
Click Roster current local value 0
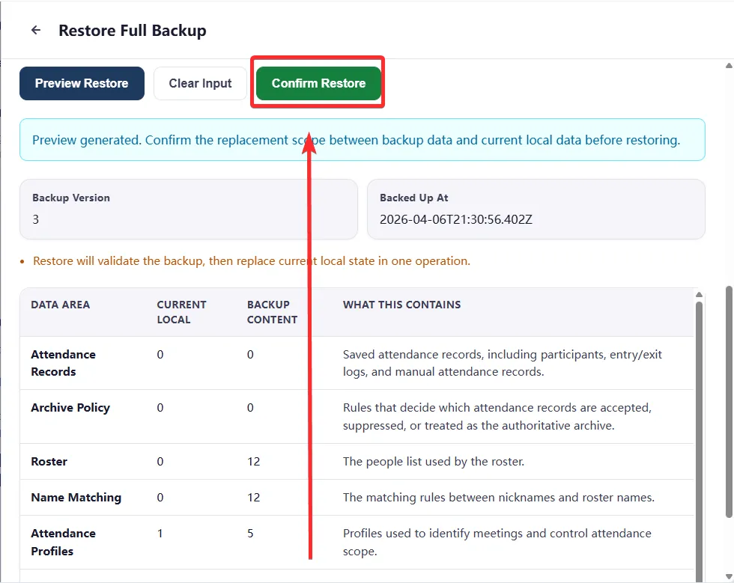(160, 461)
